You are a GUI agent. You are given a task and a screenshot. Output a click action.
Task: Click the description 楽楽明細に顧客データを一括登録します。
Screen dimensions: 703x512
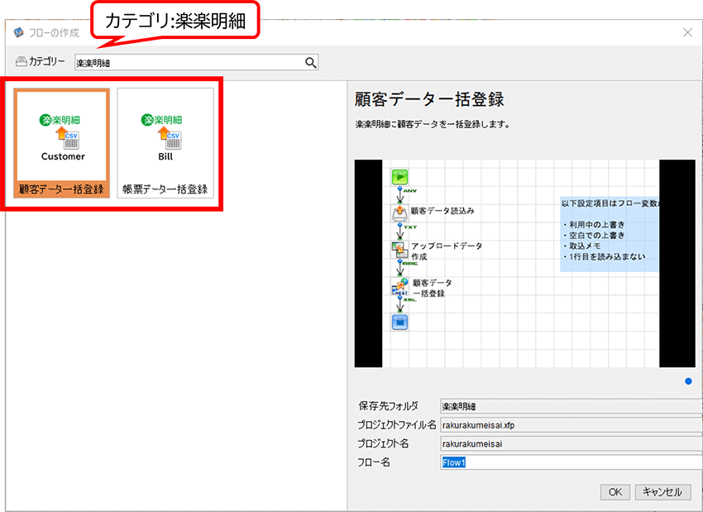click(433, 125)
